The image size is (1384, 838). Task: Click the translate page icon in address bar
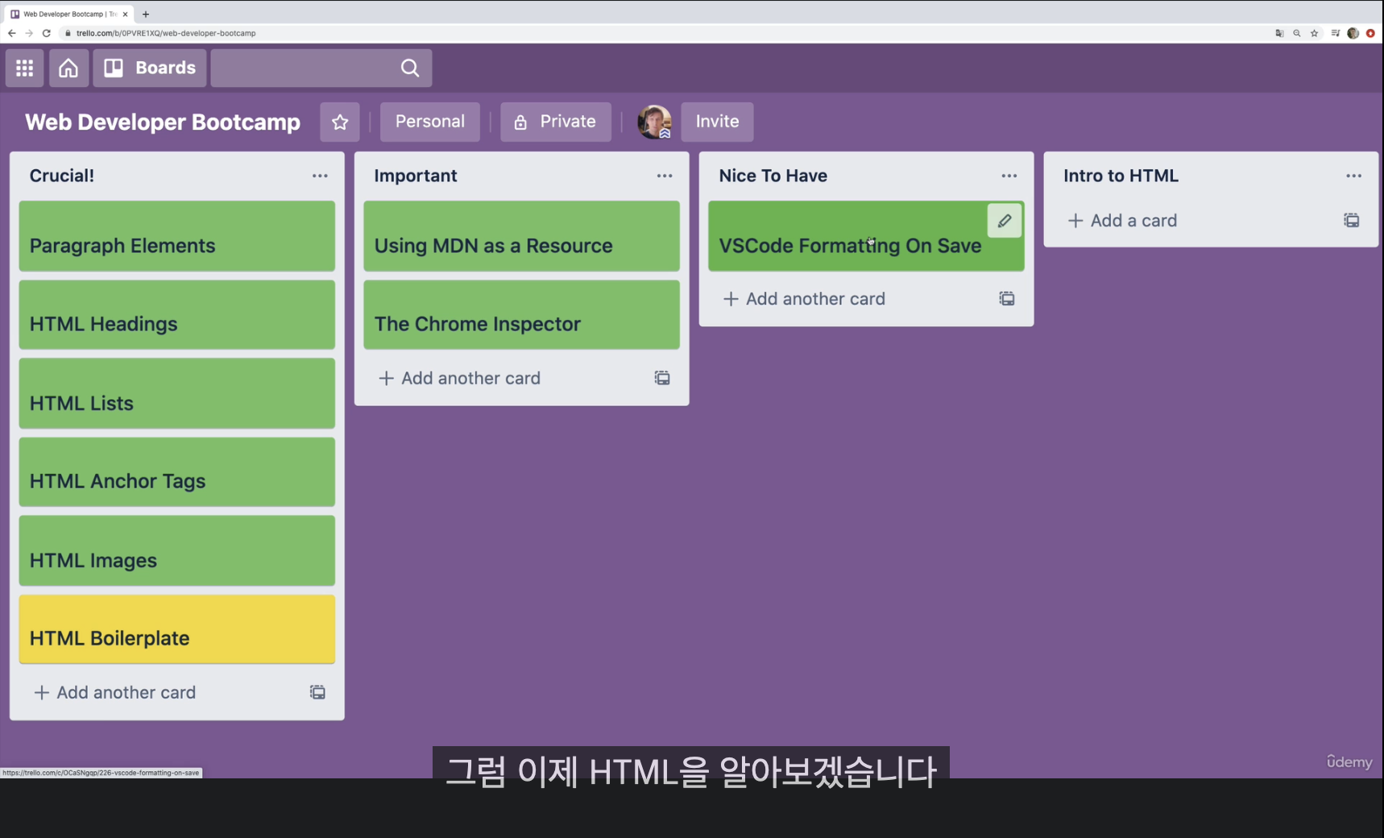1279,33
